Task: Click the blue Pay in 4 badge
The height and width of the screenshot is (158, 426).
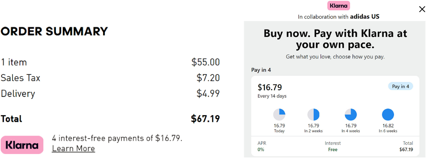Action: [x=400, y=86]
